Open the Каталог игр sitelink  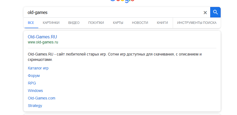38,68
